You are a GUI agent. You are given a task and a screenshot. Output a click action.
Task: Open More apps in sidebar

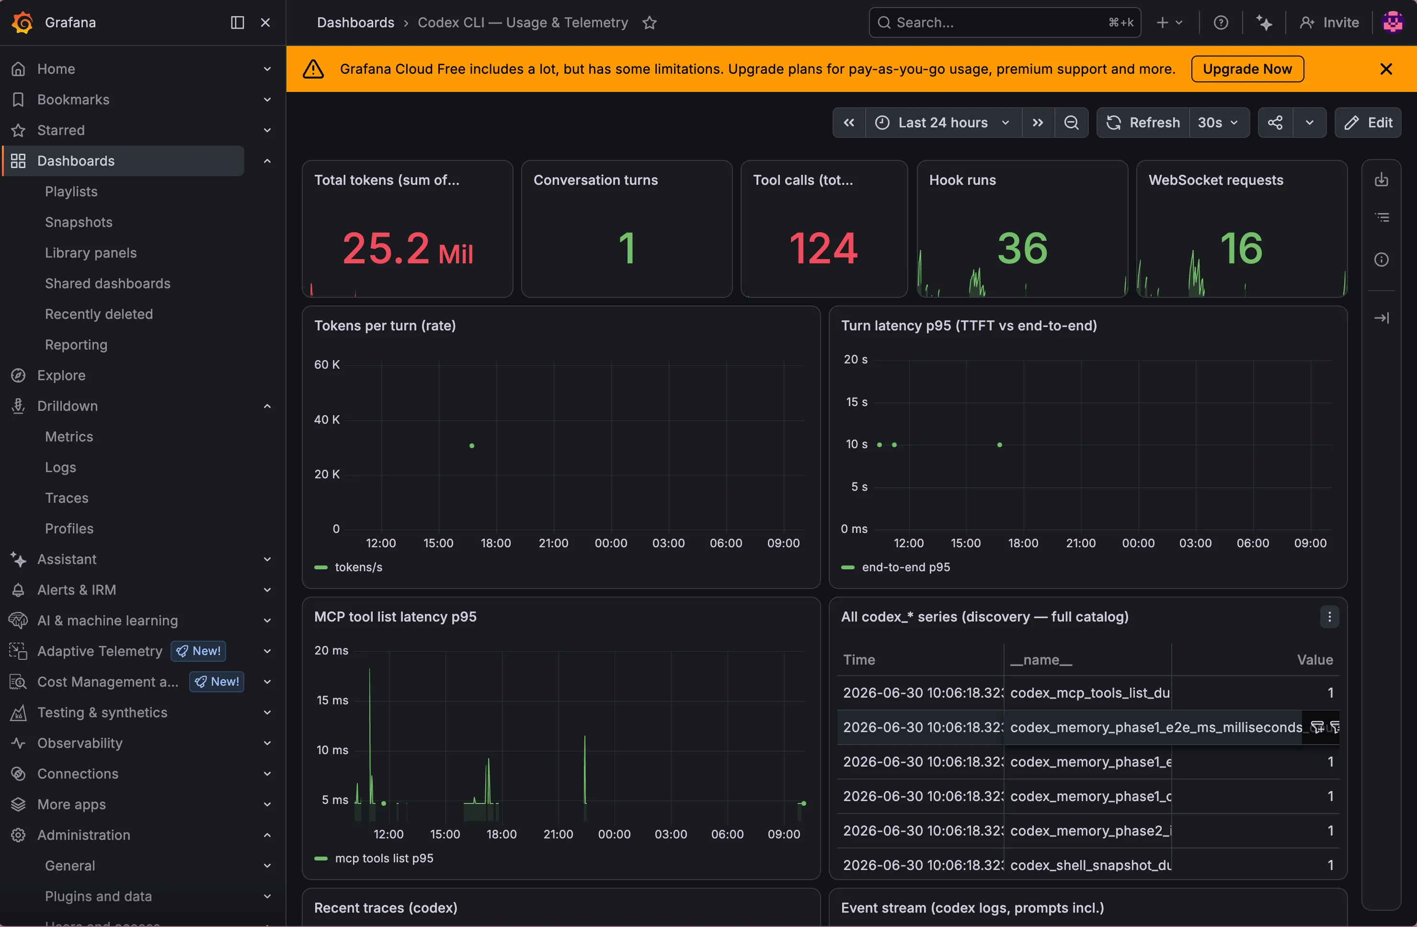click(x=71, y=804)
